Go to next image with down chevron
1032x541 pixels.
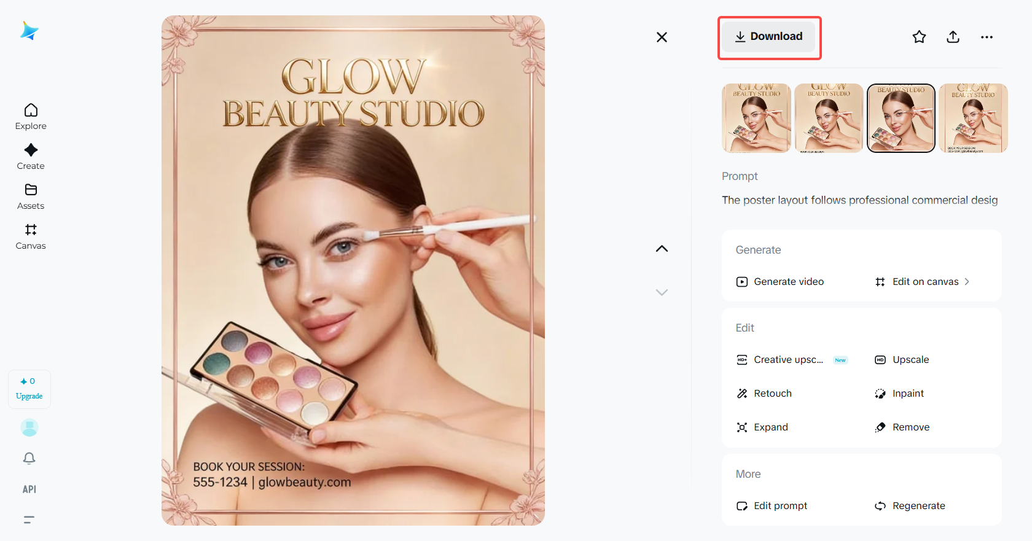[662, 292]
